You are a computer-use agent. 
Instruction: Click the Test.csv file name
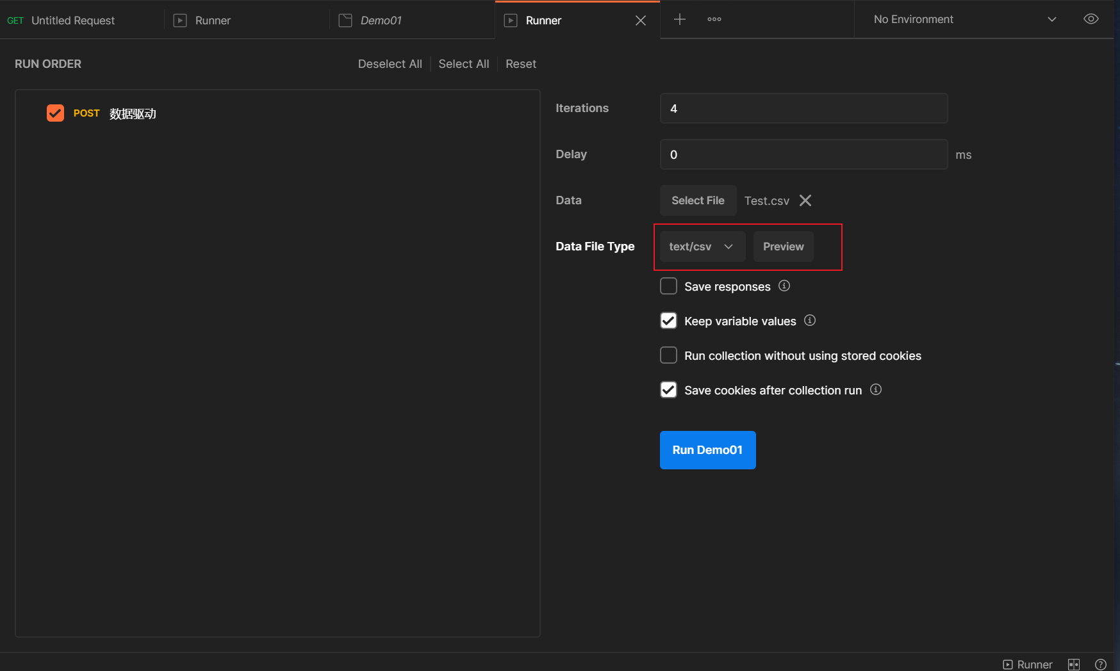coord(766,200)
